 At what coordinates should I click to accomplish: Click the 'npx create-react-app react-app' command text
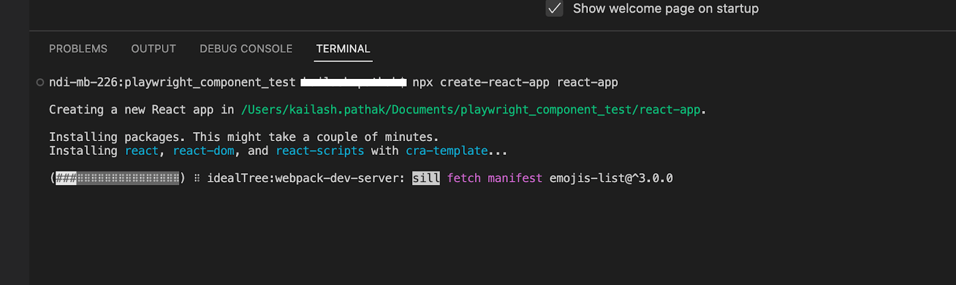pyautogui.click(x=515, y=82)
